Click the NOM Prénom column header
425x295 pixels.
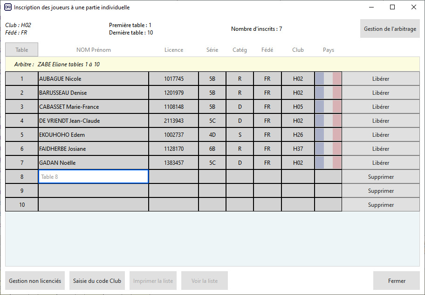(93, 50)
